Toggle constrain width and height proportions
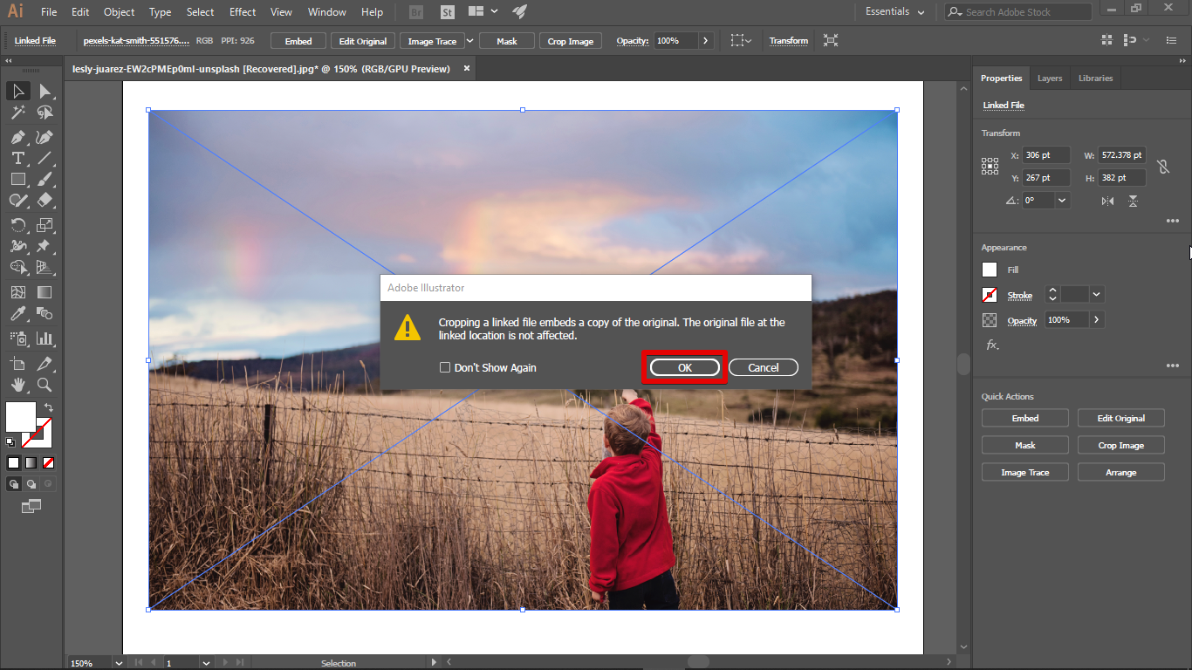The height and width of the screenshot is (670, 1192). click(1162, 167)
